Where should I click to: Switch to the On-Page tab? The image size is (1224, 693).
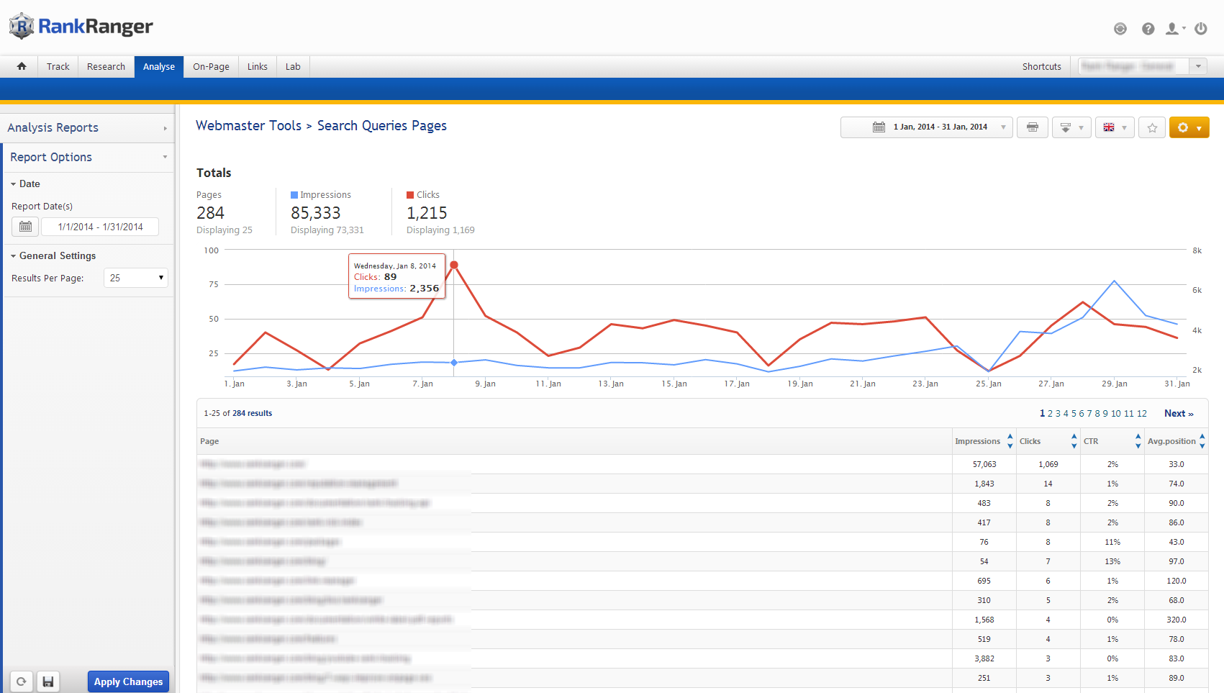point(211,67)
